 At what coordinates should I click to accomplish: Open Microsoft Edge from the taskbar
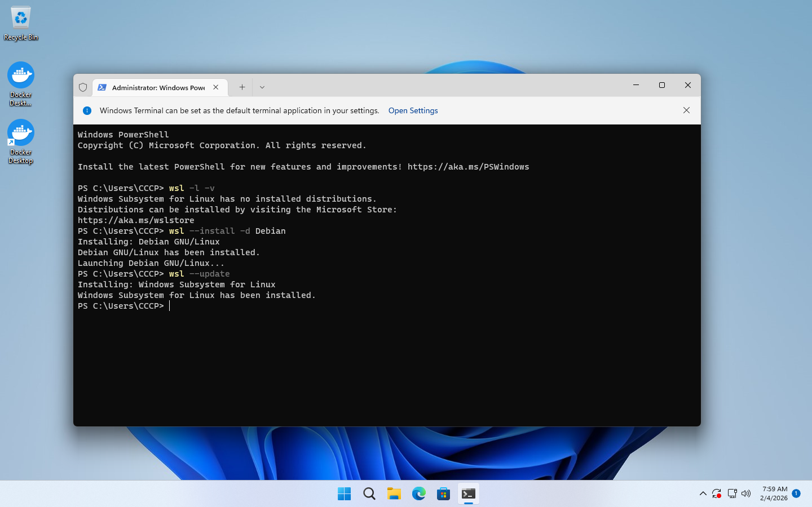point(419,494)
